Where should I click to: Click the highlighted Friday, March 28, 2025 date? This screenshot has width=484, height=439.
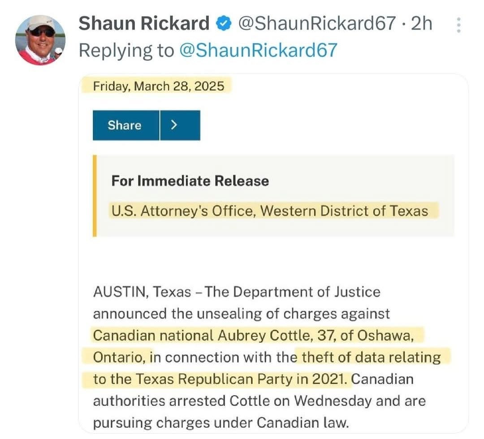159,86
